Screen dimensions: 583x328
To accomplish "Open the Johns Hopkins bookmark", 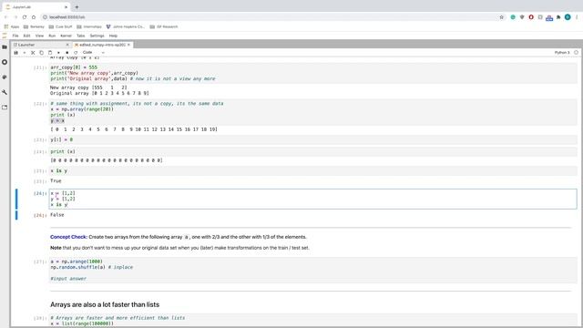I will (126, 26).
